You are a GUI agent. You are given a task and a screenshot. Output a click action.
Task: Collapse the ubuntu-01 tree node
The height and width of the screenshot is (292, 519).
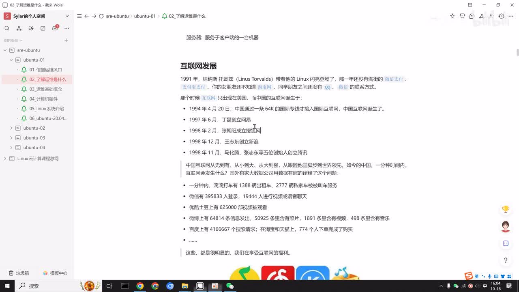11,60
